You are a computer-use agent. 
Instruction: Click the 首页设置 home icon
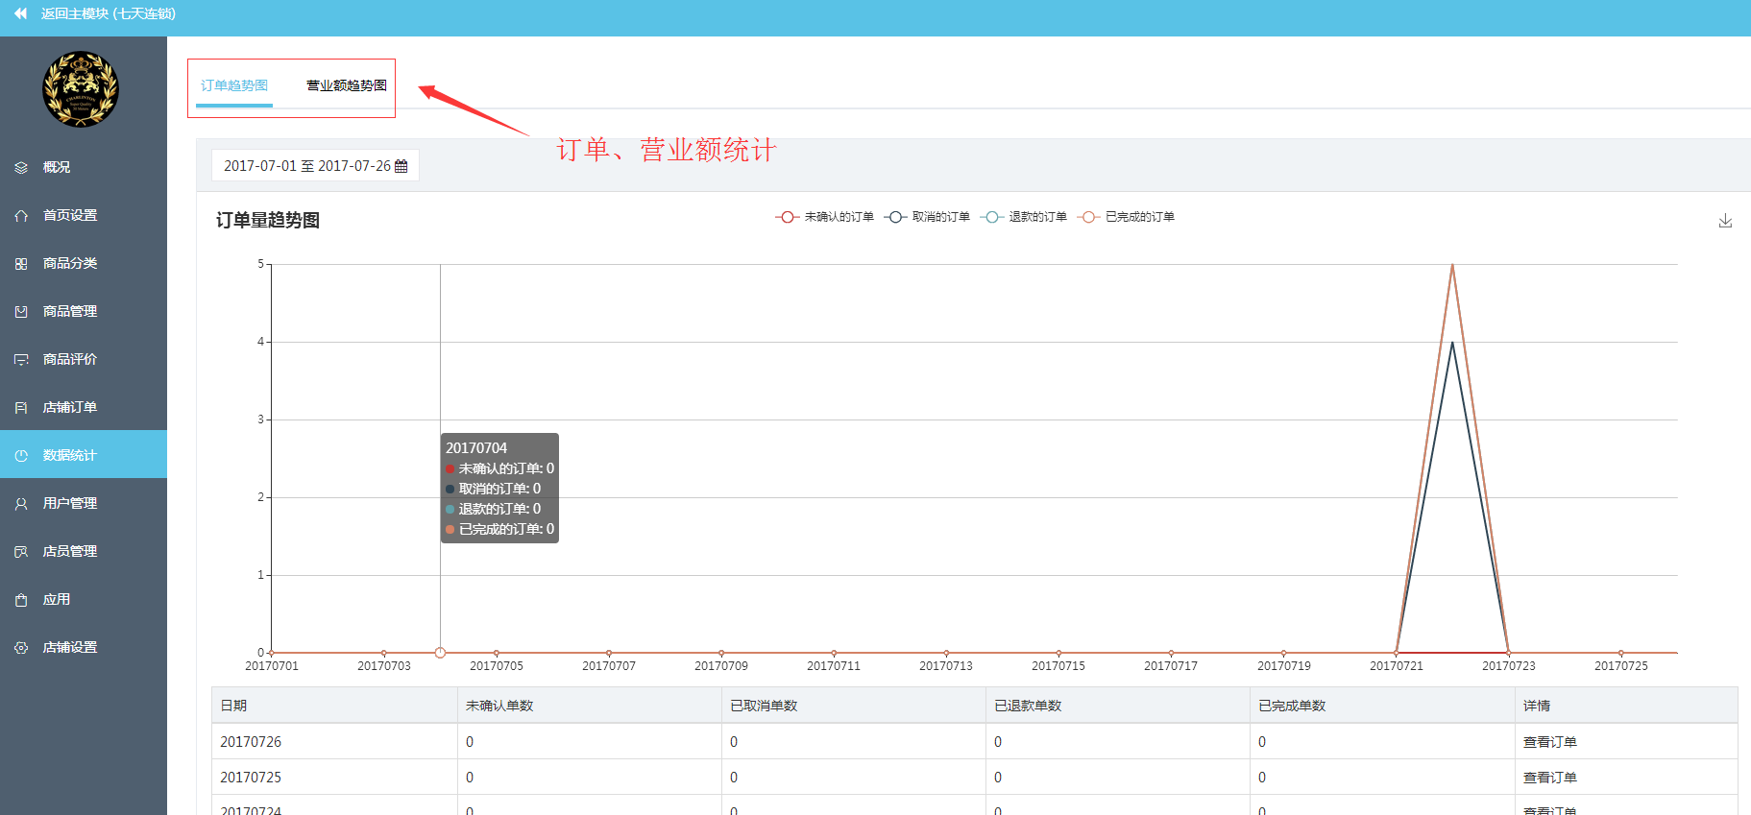(x=21, y=215)
